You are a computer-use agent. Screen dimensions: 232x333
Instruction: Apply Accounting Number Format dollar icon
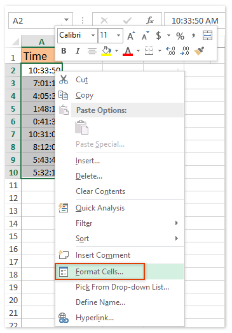pos(158,36)
